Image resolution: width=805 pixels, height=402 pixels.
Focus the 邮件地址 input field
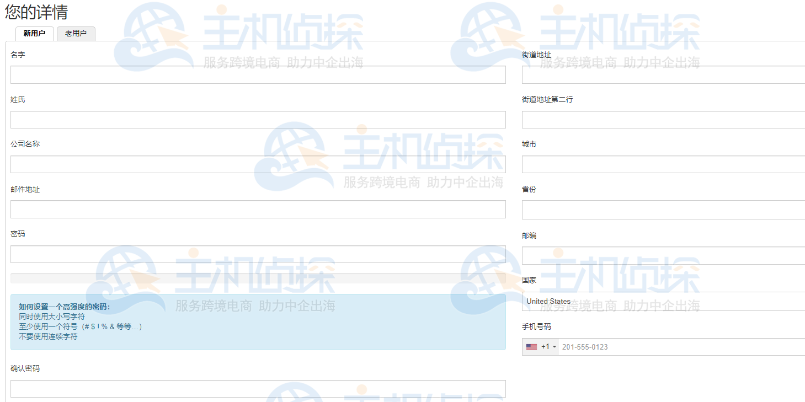258,209
